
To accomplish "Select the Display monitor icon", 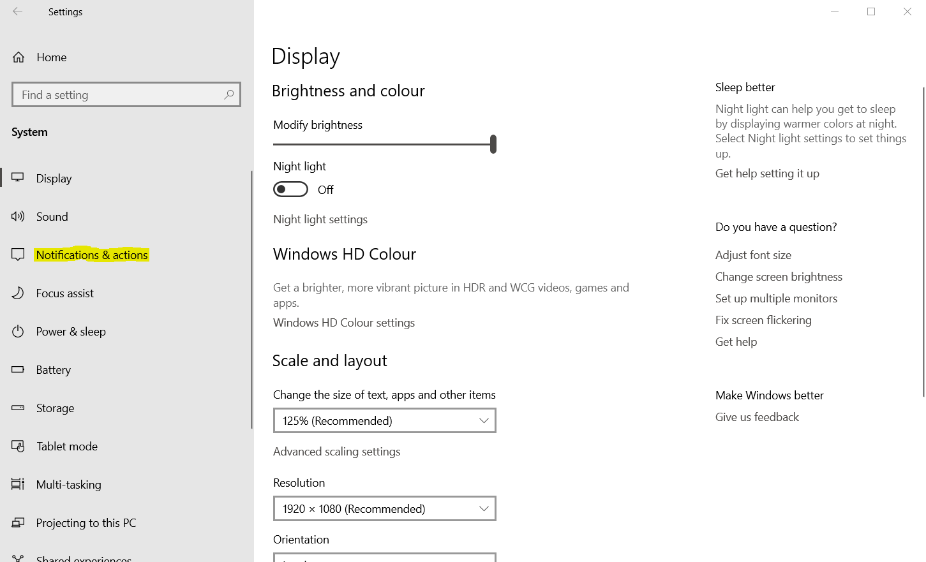I will (18, 177).
